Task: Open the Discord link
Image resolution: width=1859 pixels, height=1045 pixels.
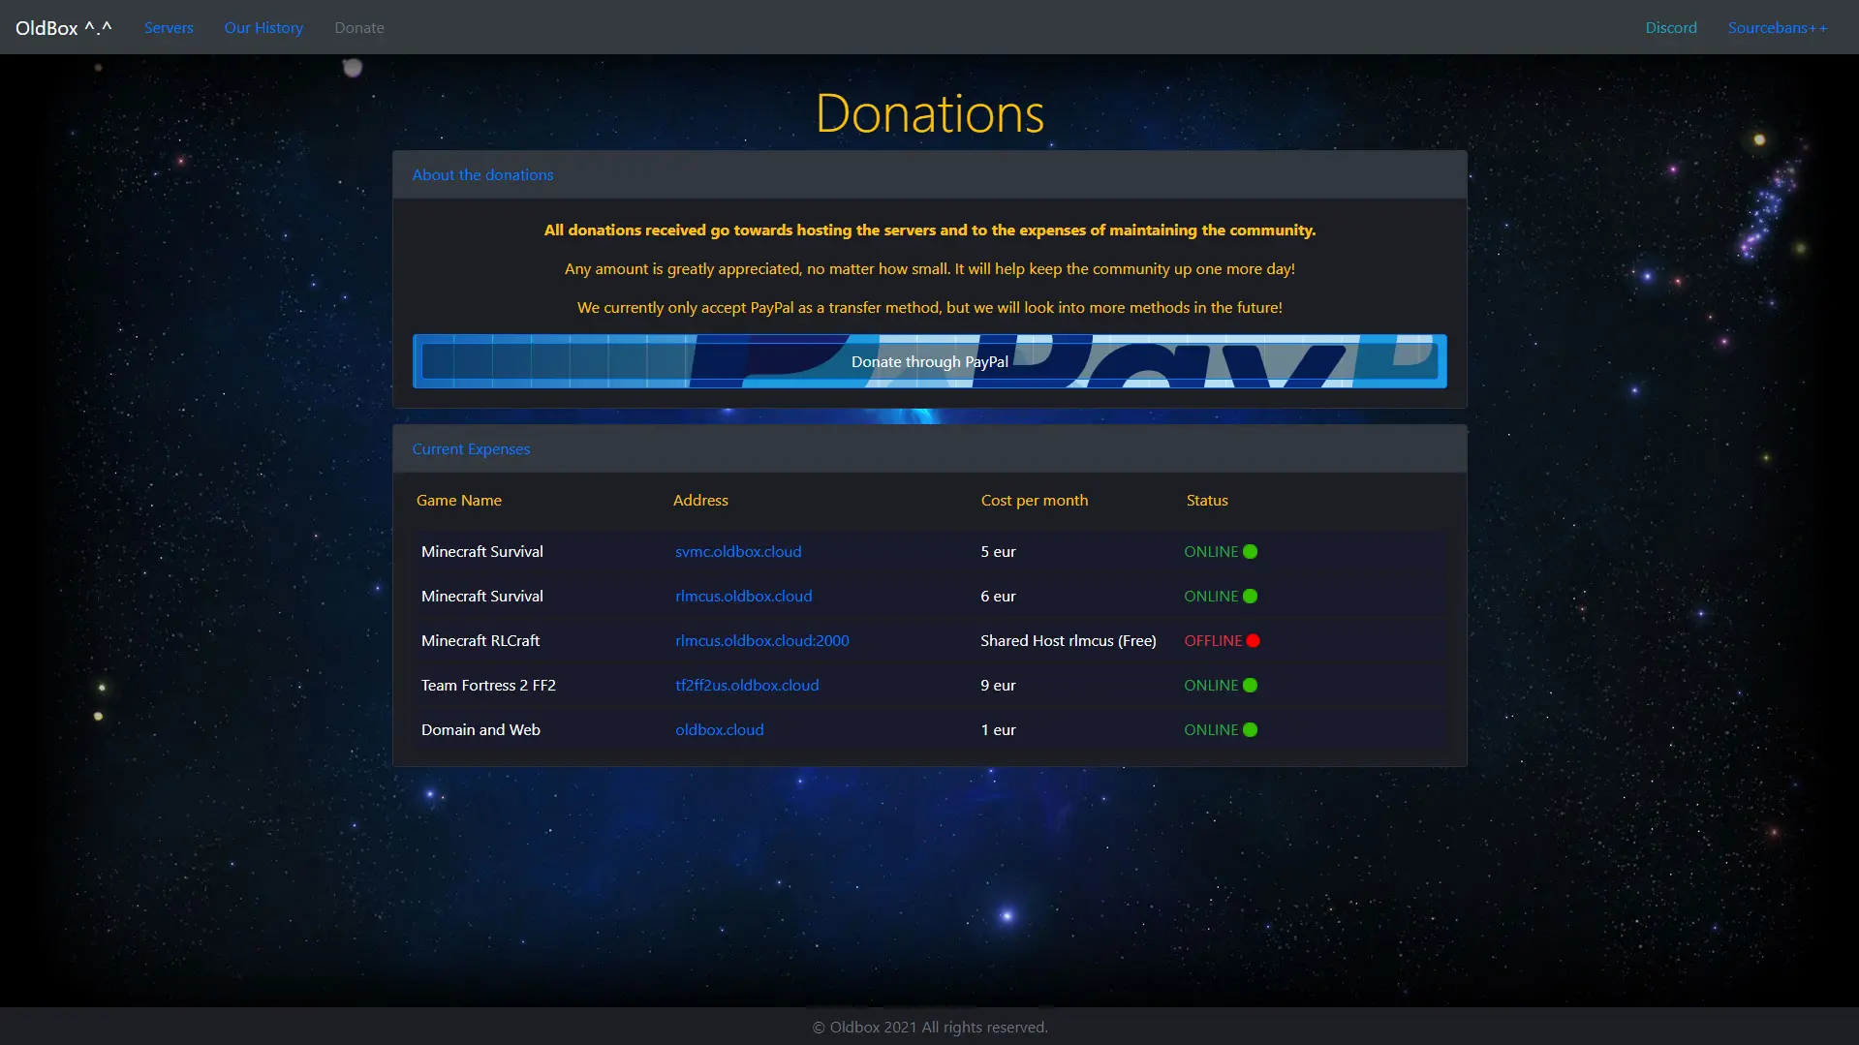Action: (1670, 28)
